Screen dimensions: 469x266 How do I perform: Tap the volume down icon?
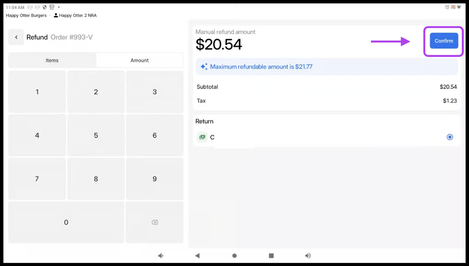pos(161,256)
